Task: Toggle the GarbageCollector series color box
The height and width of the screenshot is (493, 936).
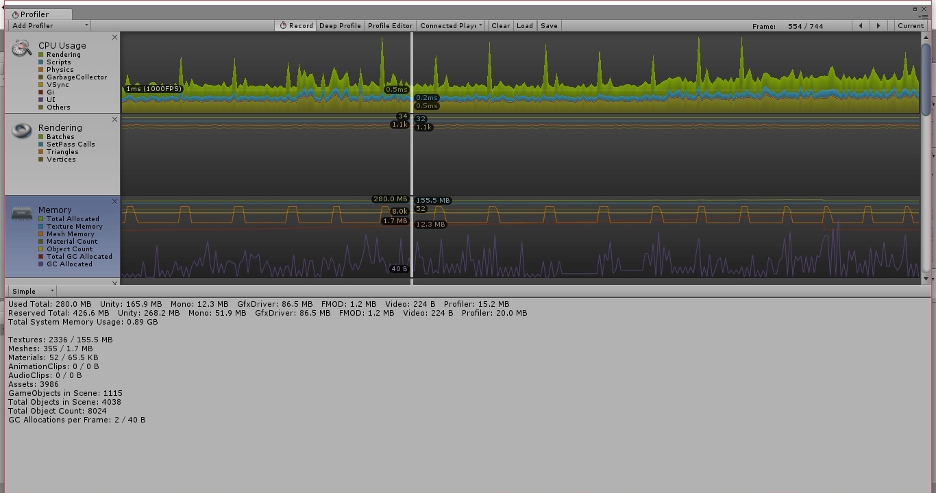Action: 41,77
